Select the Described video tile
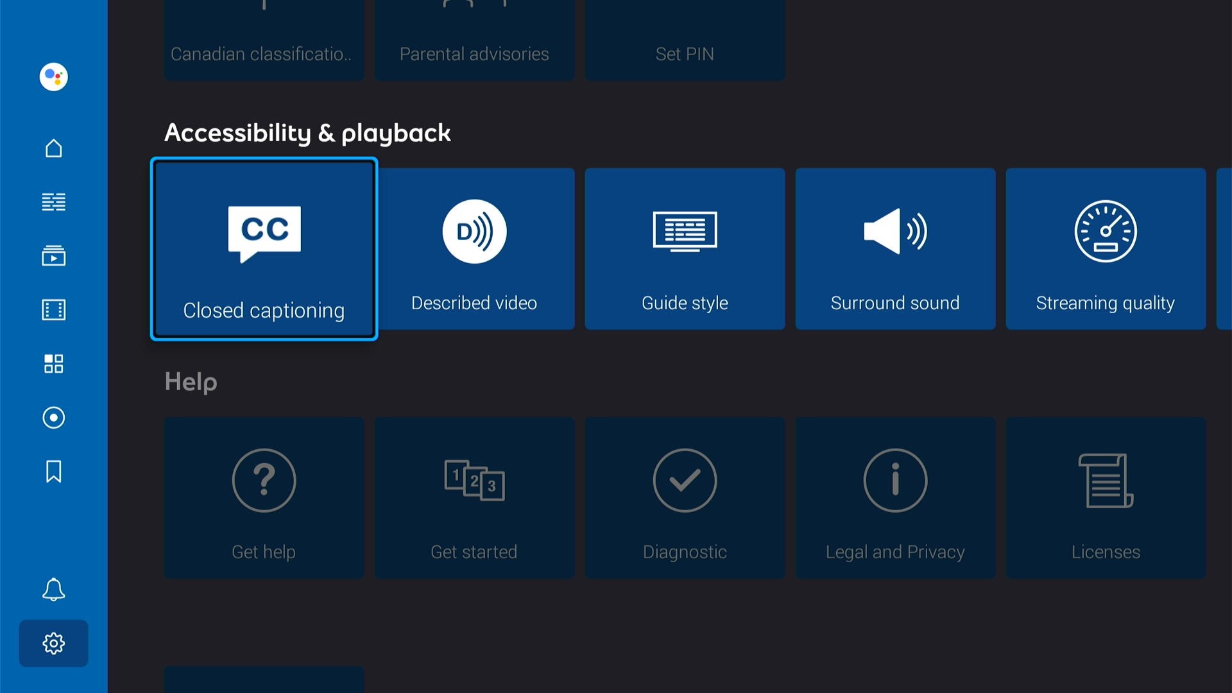The height and width of the screenshot is (693, 1232). coord(474,249)
